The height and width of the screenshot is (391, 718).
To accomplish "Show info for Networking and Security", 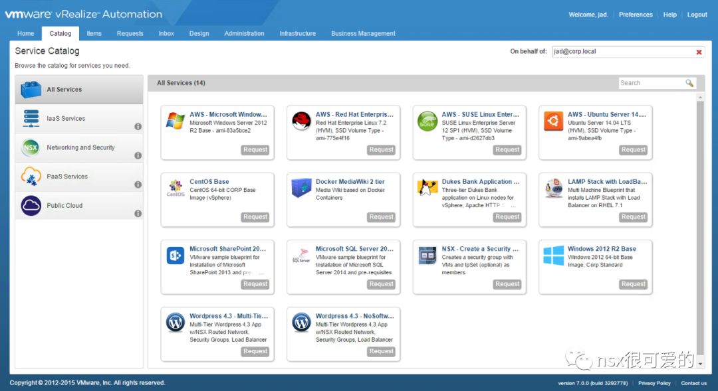I will coord(138,155).
